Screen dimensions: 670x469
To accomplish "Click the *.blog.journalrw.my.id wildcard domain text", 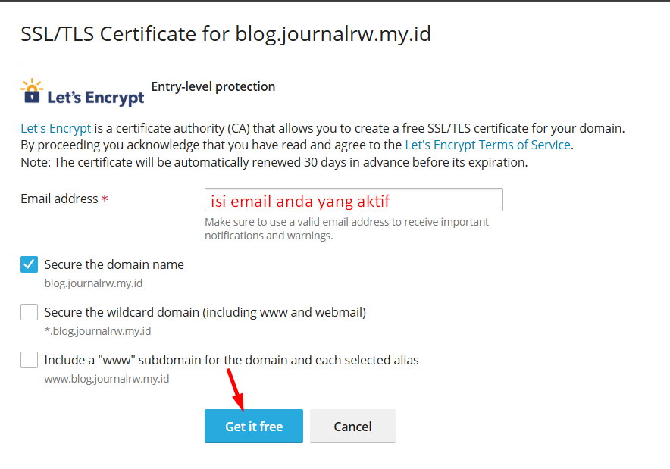I will 98,331.
